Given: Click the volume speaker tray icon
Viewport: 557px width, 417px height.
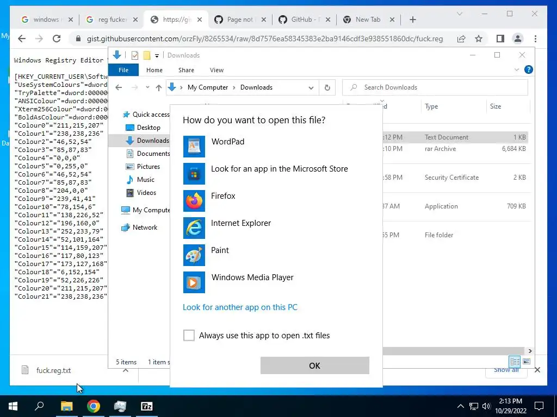Looking at the screenshot, I should coord(486,406).
